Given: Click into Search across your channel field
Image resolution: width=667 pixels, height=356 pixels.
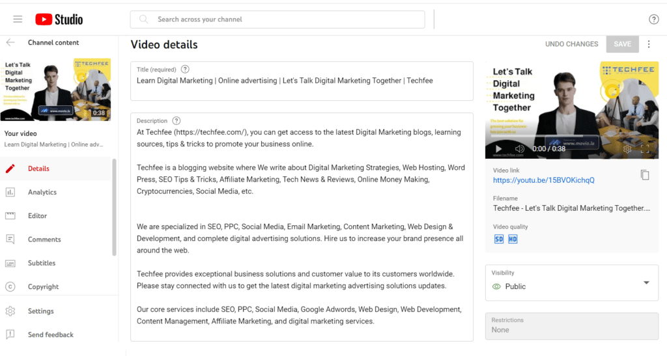Looking at the screenshot, I should tap(277, 19).
